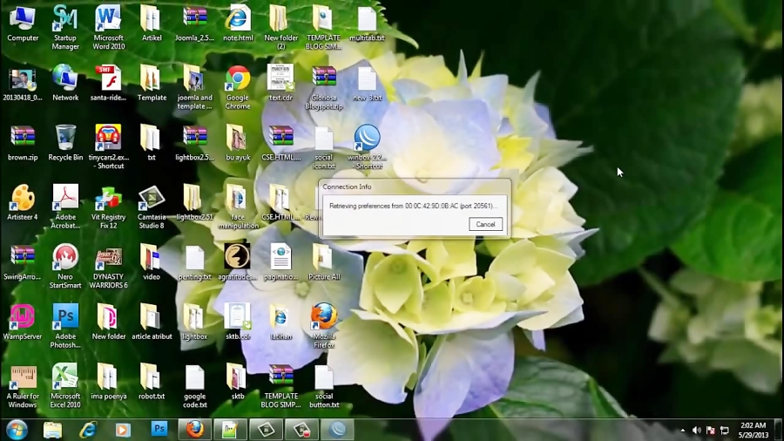Open Photoshop from the taskbar

click(x=159, y=429)
